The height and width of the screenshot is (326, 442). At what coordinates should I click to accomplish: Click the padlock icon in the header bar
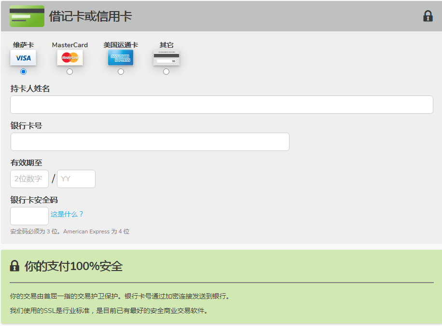pos(428,16)
